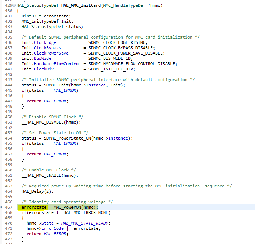Click ClockBypass field on line 437
The height and width of the screenshot is (244, 255).
[x=47, y=48]
